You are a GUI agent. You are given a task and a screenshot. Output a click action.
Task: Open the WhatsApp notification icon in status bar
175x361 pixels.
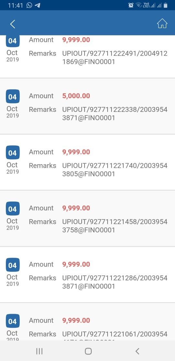pos(29,5)
